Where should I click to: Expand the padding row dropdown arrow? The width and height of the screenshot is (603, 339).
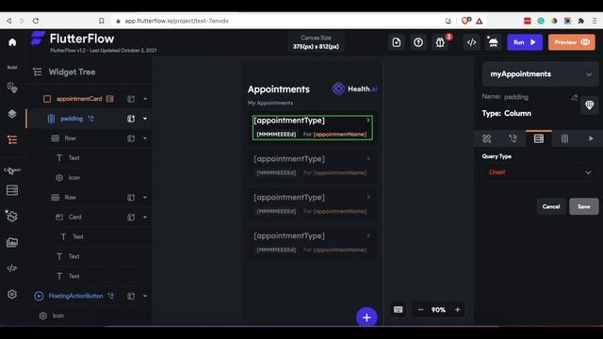[145, 119]
